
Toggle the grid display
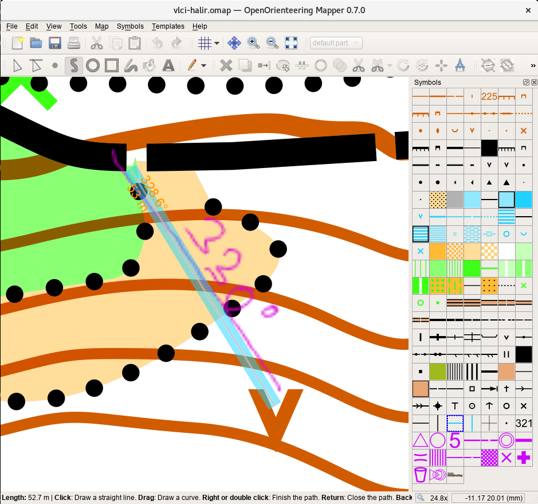[x=205, y=43]
